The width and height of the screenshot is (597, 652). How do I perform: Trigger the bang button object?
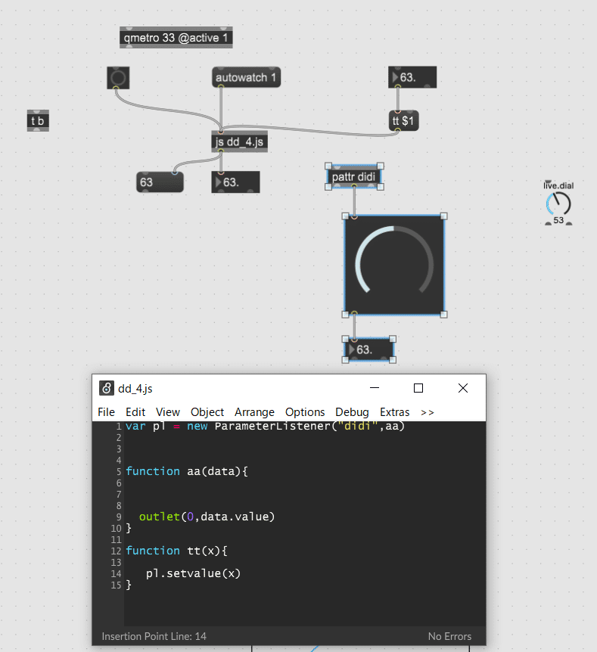tap(118, 78)
